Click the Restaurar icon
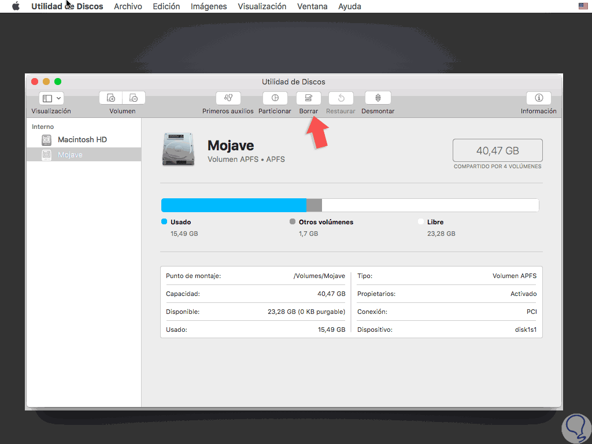The image size is (592, 444). (x=341, y=98)
